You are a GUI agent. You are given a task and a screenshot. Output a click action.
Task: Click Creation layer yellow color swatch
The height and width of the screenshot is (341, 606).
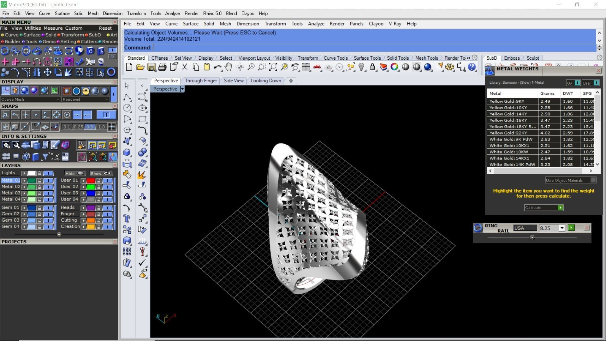pos(91,227)
